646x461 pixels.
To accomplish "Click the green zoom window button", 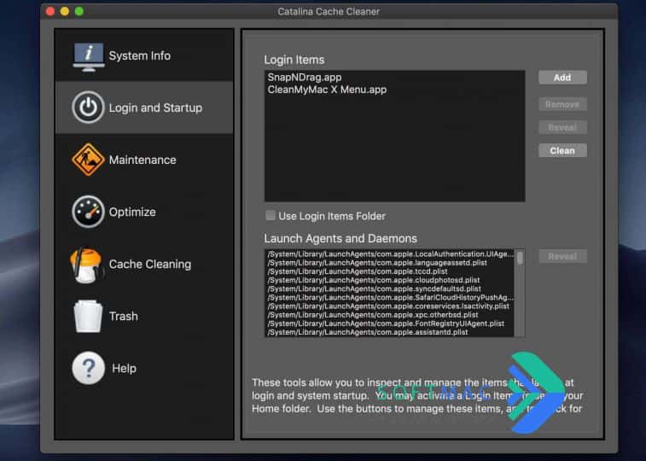I will 79,11.
